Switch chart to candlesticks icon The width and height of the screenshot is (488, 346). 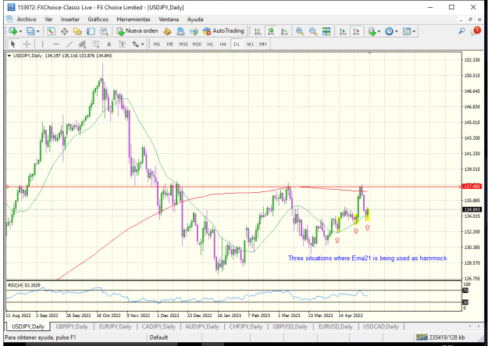coord(271,31)
